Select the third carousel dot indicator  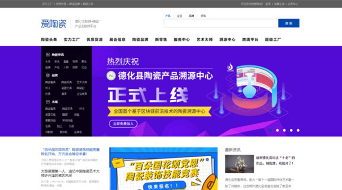tap(285, 130)
